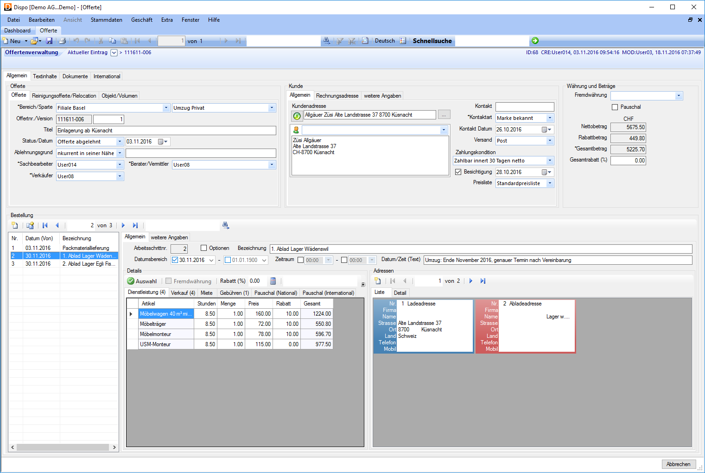Open the Rechnungsadresse tab
Viewport: 705px width, 473px height.
[337, 96]
